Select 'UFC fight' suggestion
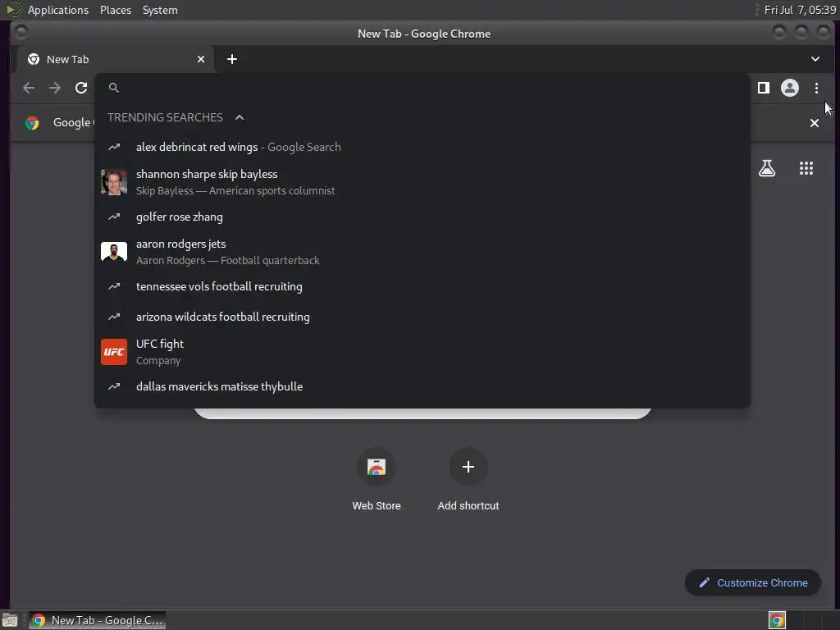The width and height of the screenshot is (840, 630). [x=422, y=352]
